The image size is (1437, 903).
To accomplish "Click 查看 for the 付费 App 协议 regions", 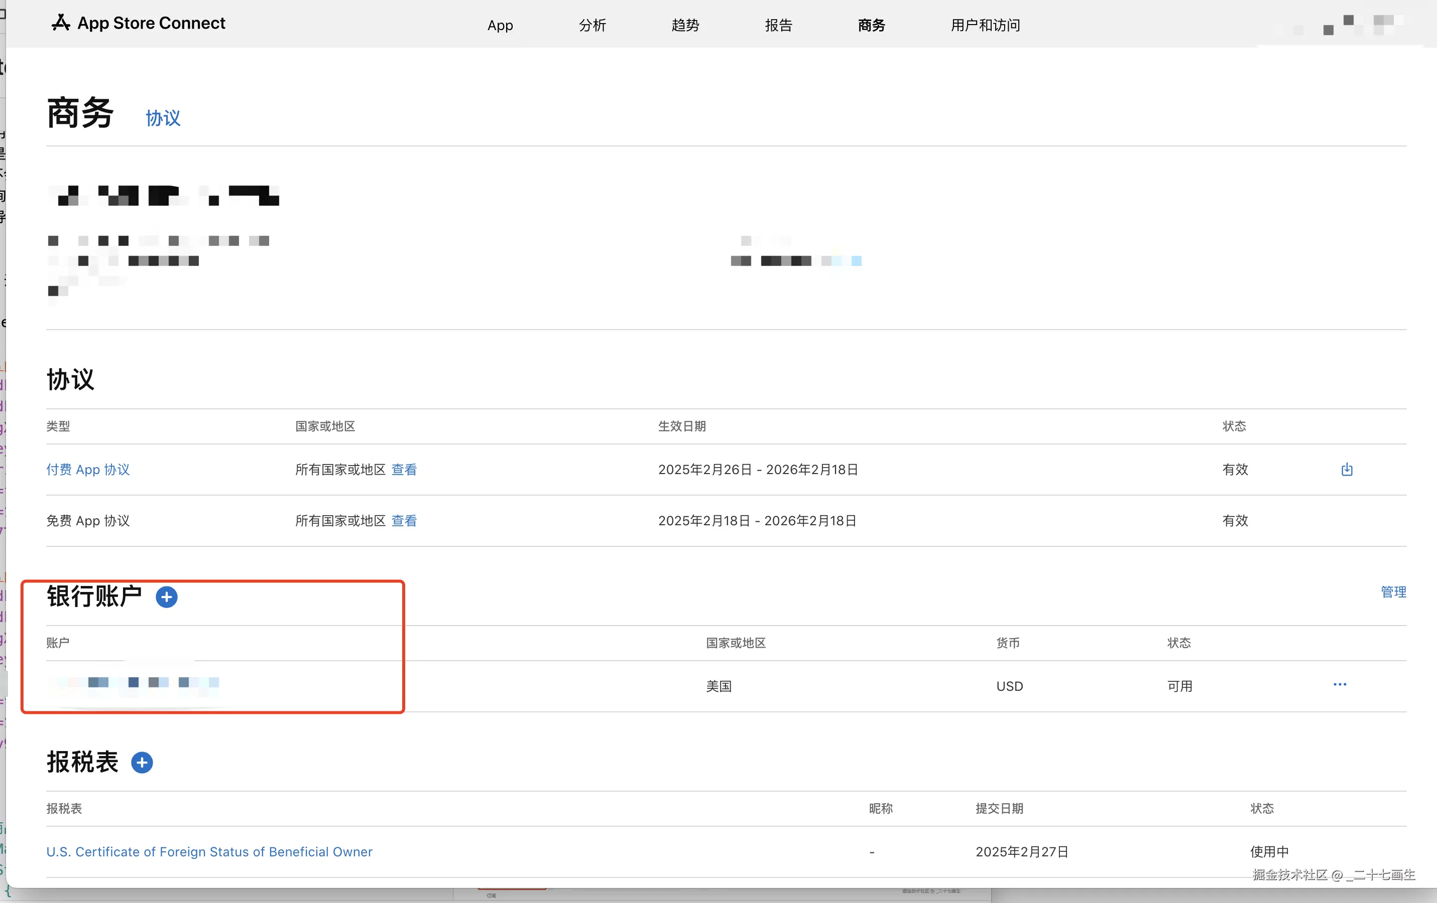I will (404, 470).
